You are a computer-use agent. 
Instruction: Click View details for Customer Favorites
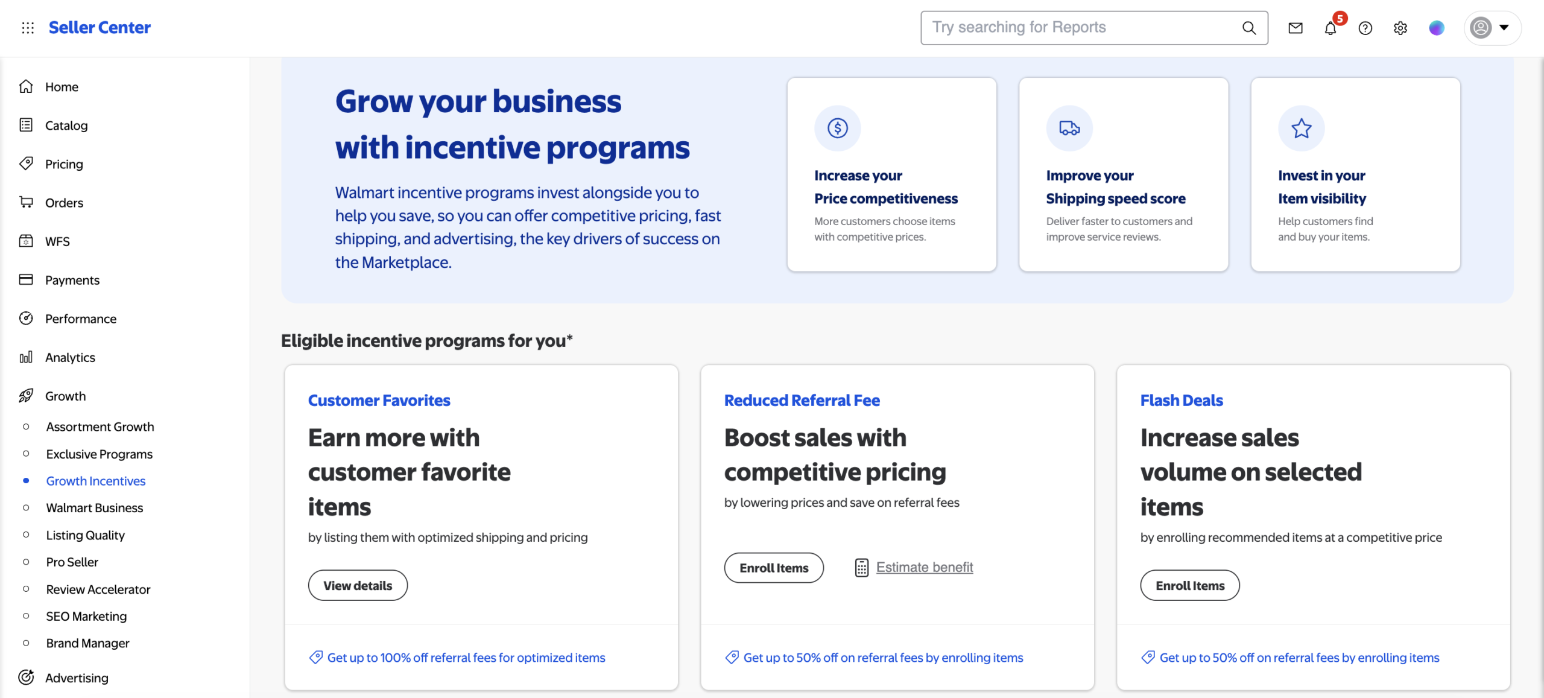click(x=358, y=585)
